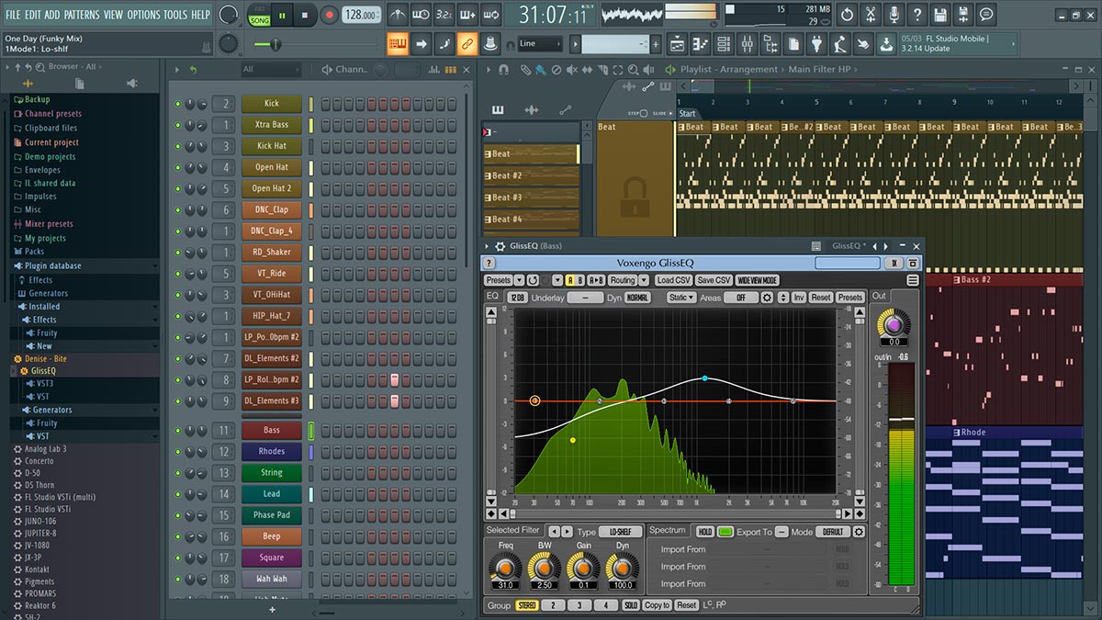Open the LO-SHELF filter type selector
This screenshot has height=620, width=1102.
coord(622,532)
